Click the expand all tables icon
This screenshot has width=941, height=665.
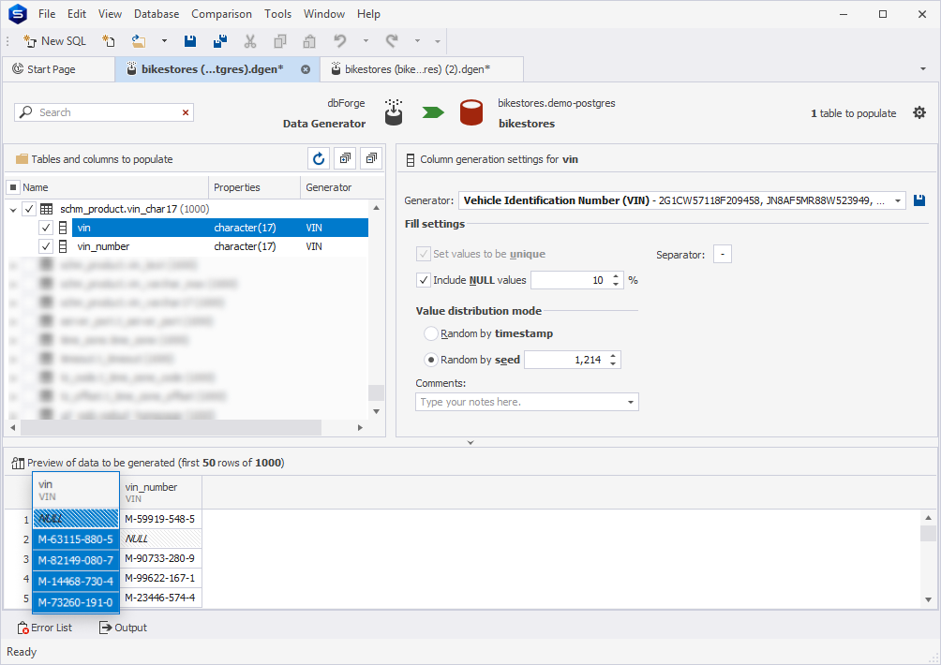[x=345, y=158]
